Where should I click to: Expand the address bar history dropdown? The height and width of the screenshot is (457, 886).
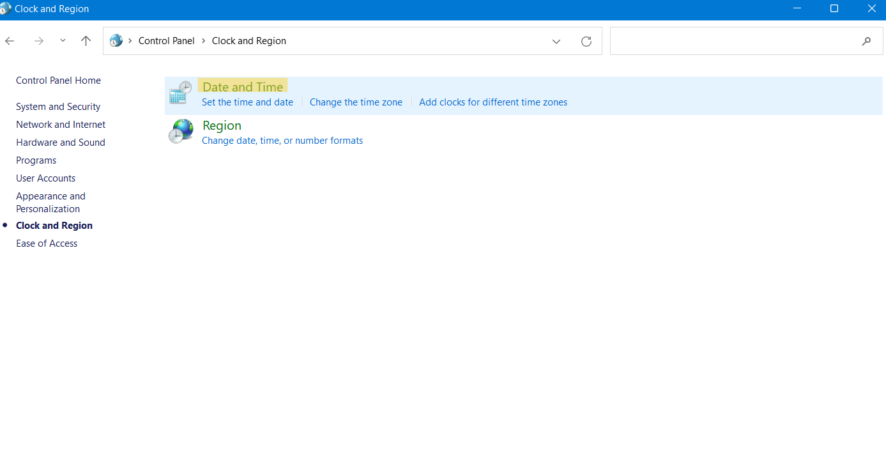(x=556, y=41)
